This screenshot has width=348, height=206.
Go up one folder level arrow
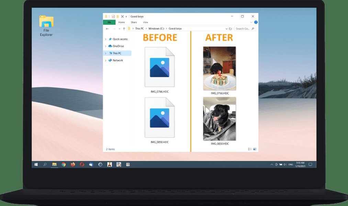click(x=124, y=28)
